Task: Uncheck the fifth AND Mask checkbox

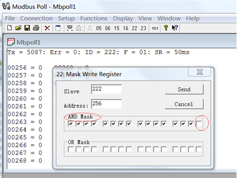Action: coord(105,124)
